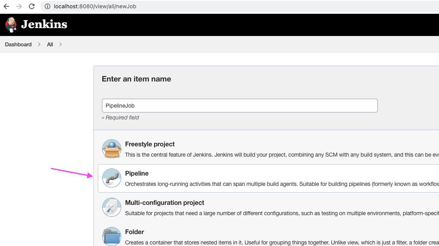Click the browser forward arrow
This screenshot has width=439, height=246.
coord(19,6)
